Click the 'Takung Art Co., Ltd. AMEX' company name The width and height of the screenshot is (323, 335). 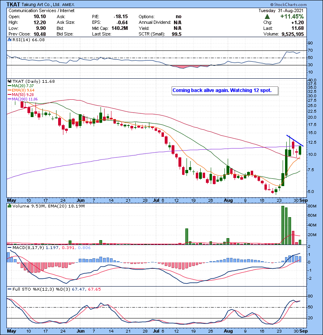click(x=48, y=4)
